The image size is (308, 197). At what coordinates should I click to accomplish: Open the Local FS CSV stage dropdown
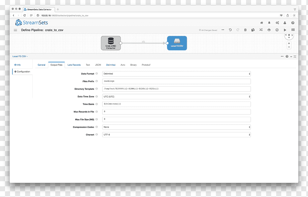20,56
